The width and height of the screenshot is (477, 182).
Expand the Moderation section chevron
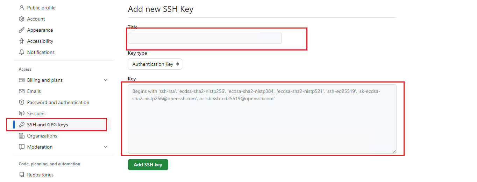point(106,147)
